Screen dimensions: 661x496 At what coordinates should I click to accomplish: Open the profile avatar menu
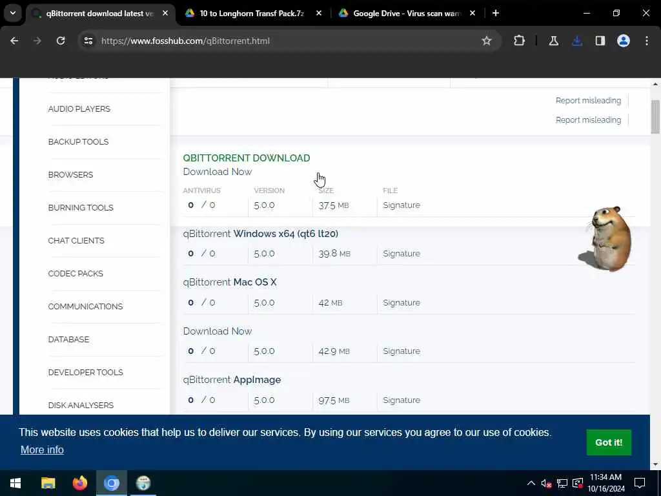pos(624,41)
